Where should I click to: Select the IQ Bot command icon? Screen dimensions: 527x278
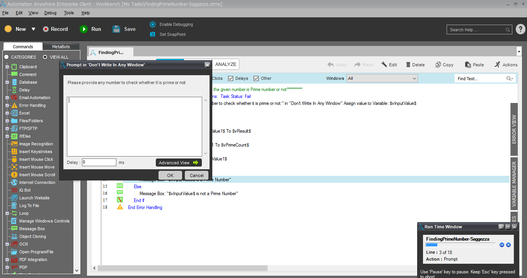click(x=14, y=190)
